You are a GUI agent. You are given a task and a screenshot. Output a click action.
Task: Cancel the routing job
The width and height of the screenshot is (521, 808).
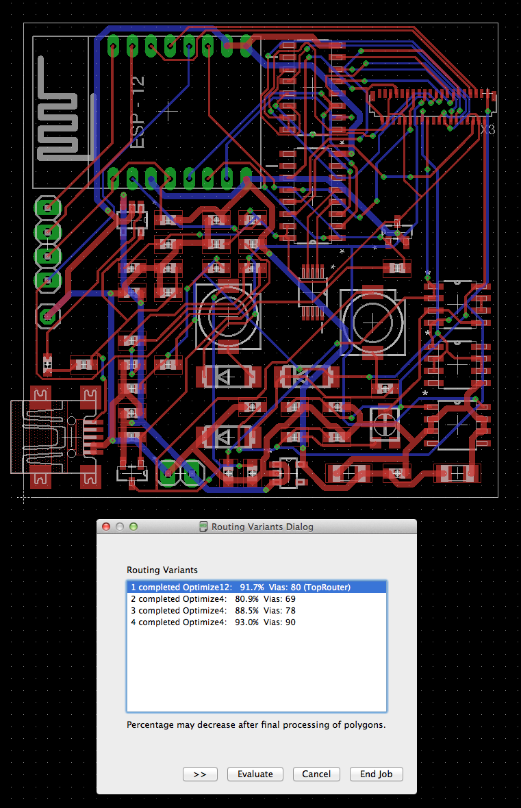pyautogui.click(x=316, y=774)
